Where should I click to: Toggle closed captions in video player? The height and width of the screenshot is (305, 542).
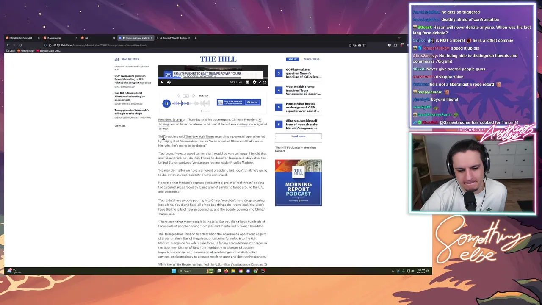pos(248,82)
